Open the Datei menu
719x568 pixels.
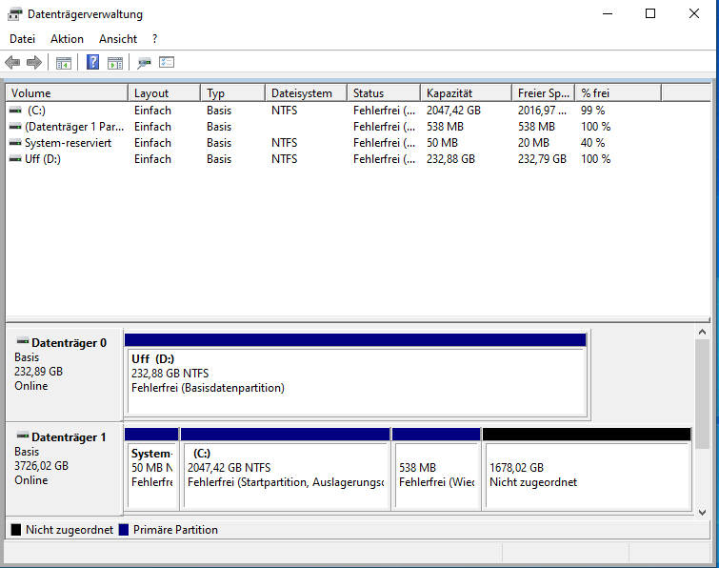tap(22, 39)
